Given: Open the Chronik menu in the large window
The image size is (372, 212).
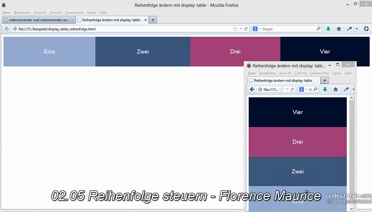Looking at the screenshot, I should [55, 13].
